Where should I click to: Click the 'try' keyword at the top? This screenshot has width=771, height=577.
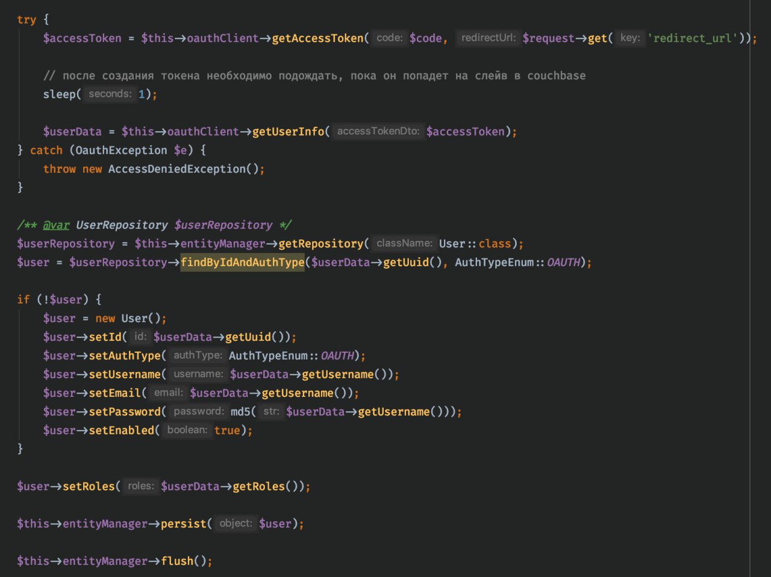pos(27,20)
